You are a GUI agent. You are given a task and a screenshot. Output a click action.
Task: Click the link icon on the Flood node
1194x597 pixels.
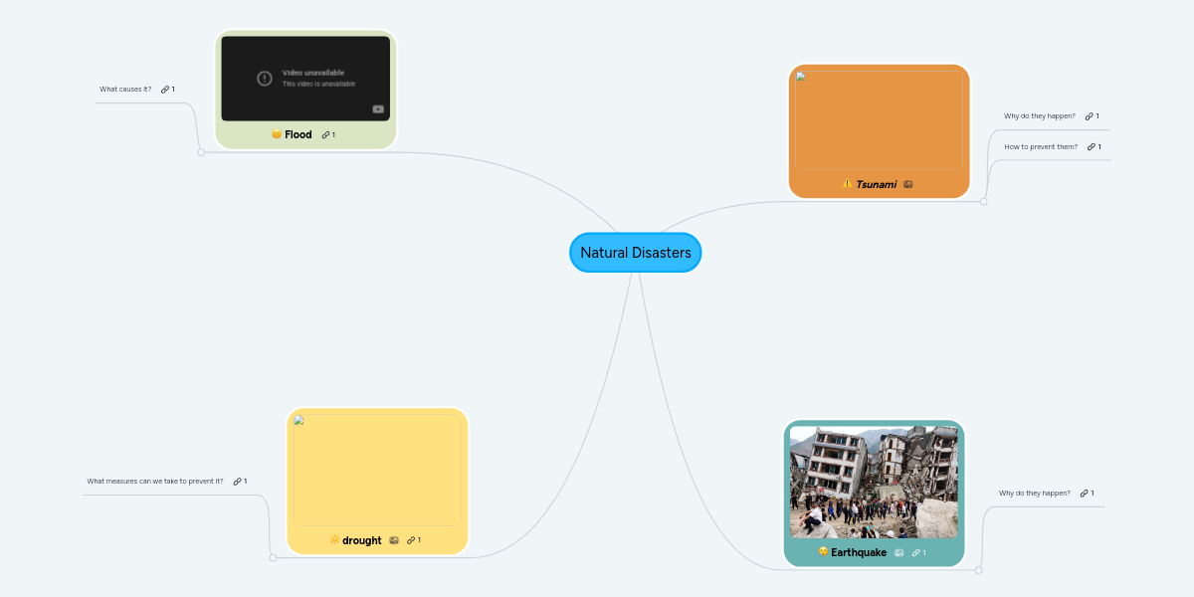(x=324, y=134)
